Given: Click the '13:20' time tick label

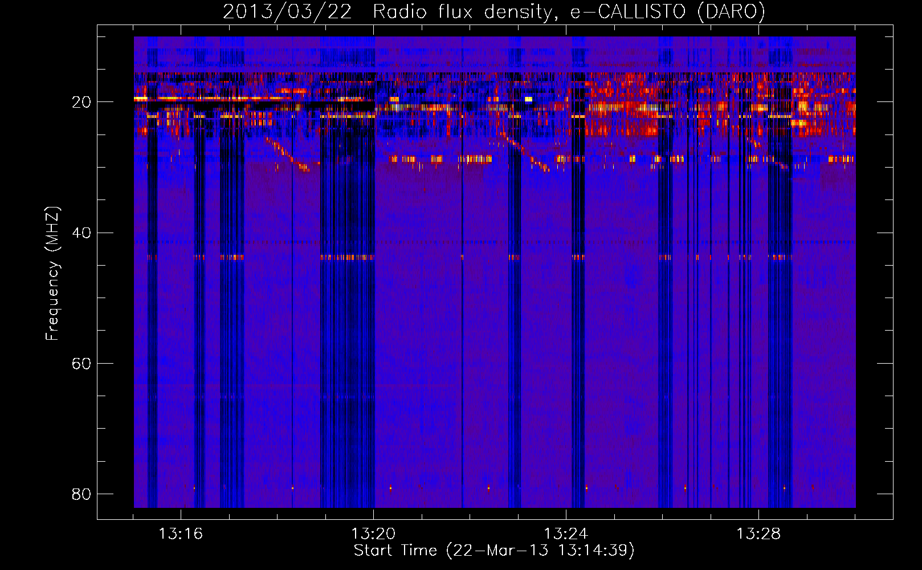Looking at the screenshot, I should [373, 534].
